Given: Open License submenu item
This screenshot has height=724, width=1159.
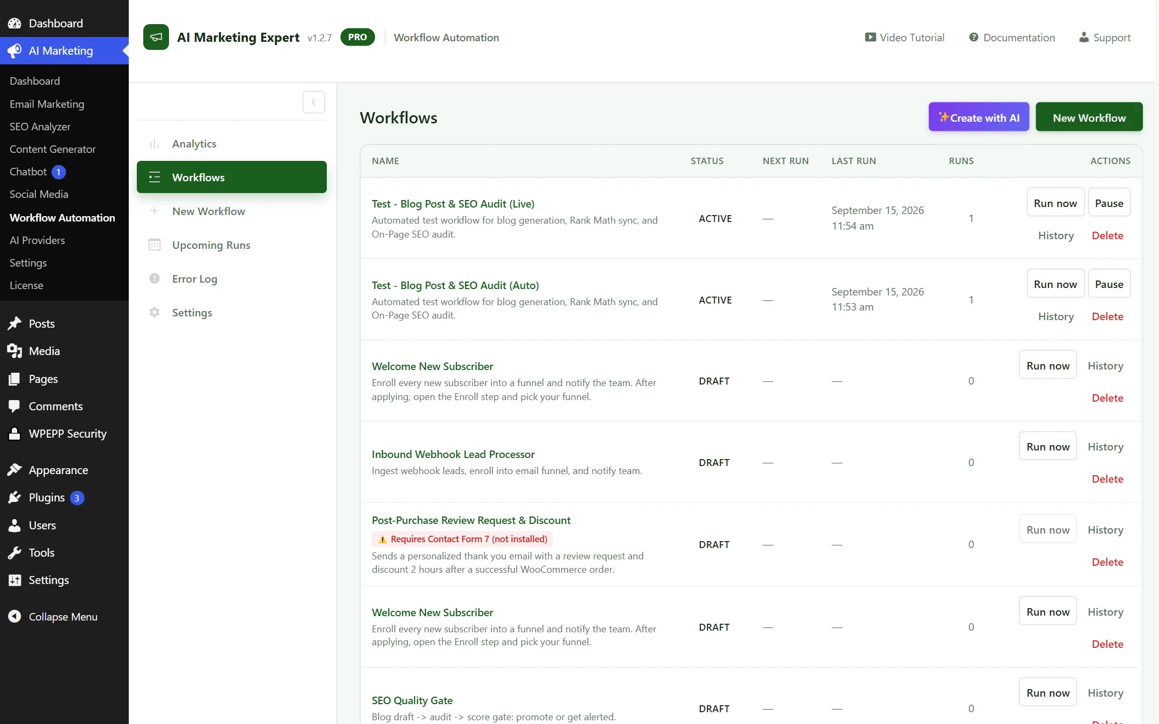Looking at the screenshot, I should (x=26, y=285).
